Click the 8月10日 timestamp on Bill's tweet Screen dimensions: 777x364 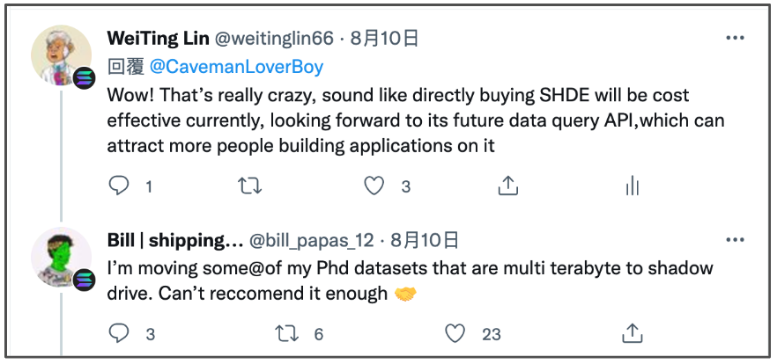point(424,240)
